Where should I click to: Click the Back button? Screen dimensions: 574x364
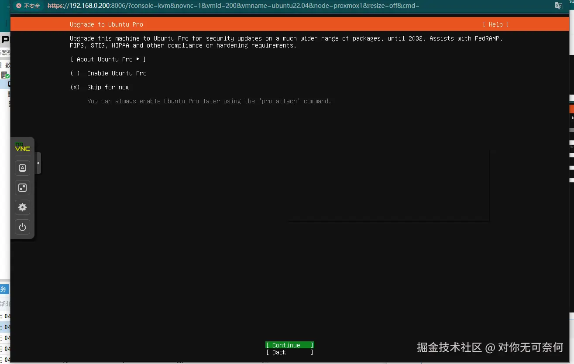point(290,352)
